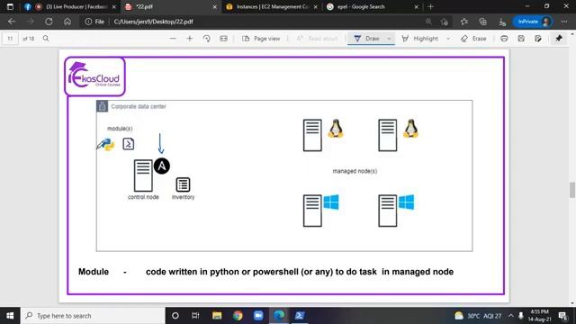The image size is (576, 324).
Task: Open browser Settings and more menu
Action: 564,22
